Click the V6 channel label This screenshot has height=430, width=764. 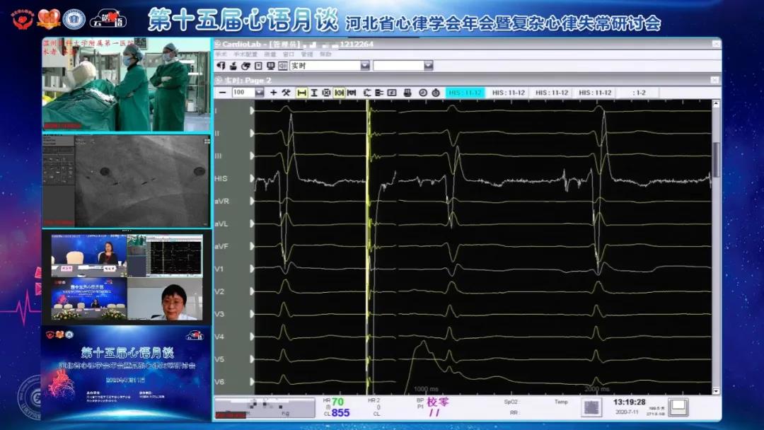coord(219,382)
